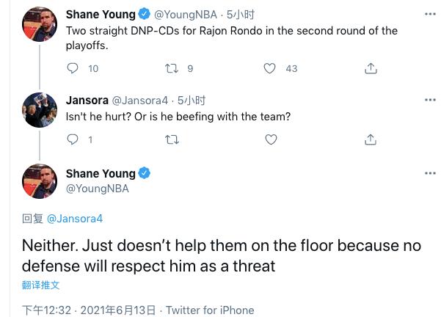Click translate tweet link

[40, 285]
